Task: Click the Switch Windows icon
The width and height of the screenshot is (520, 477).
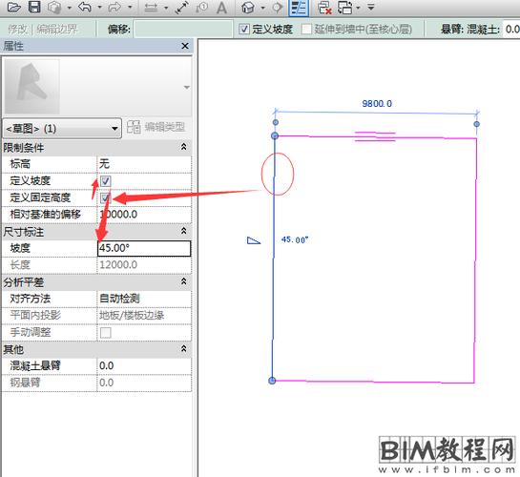Action: [x=344, y=8]
